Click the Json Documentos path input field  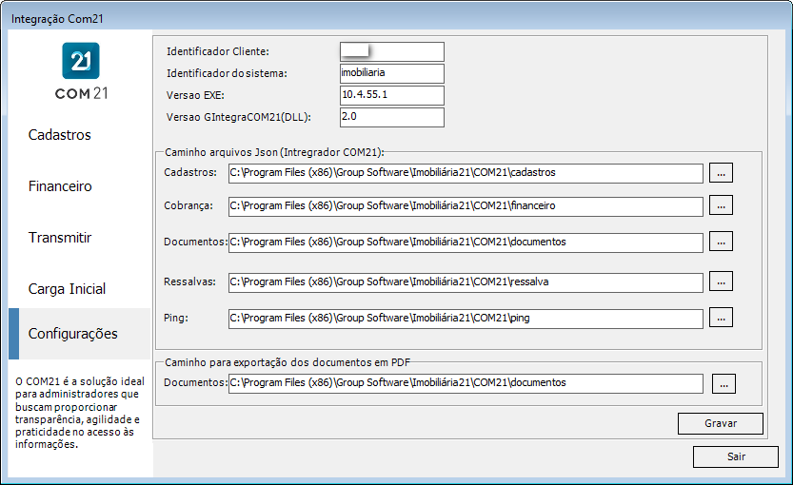466,242
